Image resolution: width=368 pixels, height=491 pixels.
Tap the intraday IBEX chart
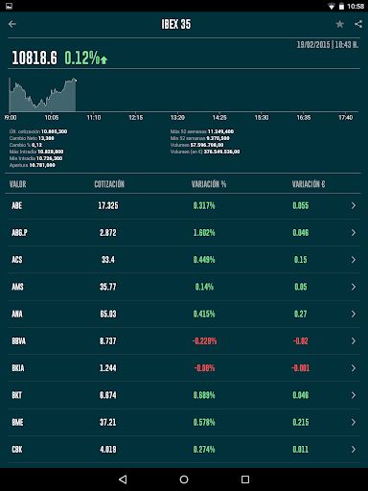point(184,95)
